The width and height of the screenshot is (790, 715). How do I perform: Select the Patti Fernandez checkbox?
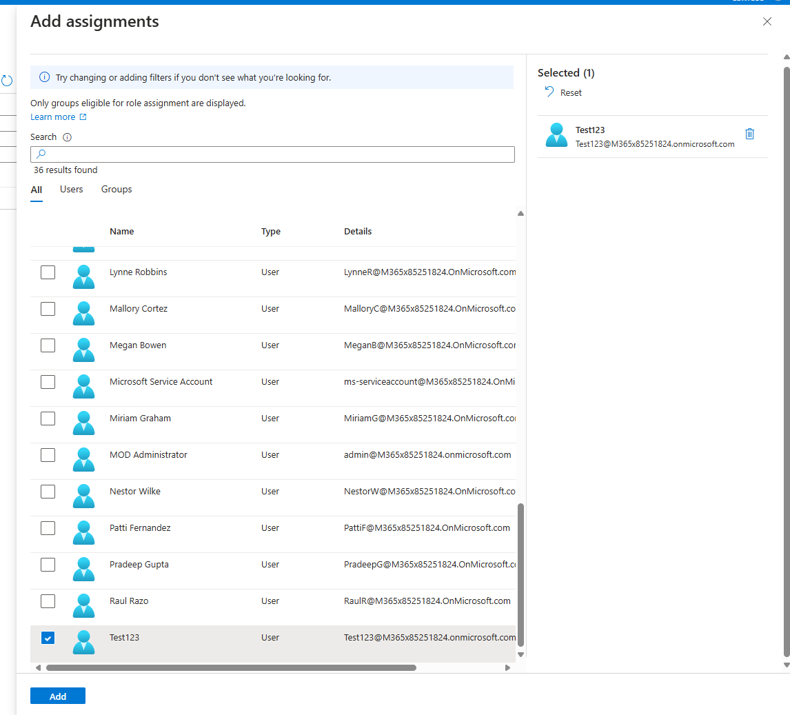pyautogui.click(x=48, y=528)
